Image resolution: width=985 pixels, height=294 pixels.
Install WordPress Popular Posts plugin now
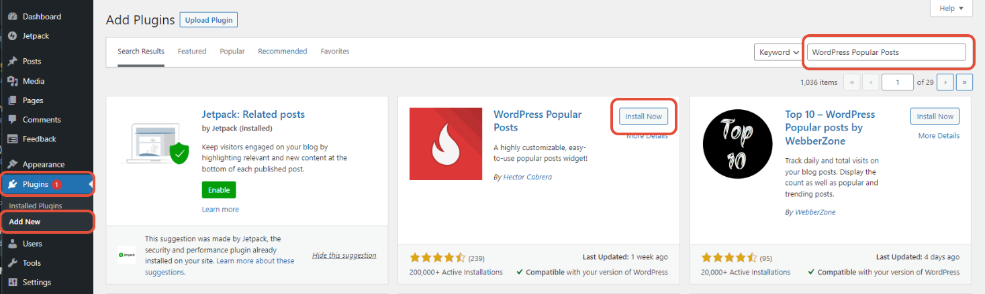click(643, 116)
